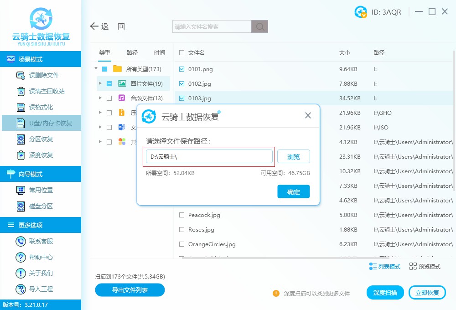Toggle the 音频文件 category checkbox
456x310 pixels.
click(x=110, y=98)
